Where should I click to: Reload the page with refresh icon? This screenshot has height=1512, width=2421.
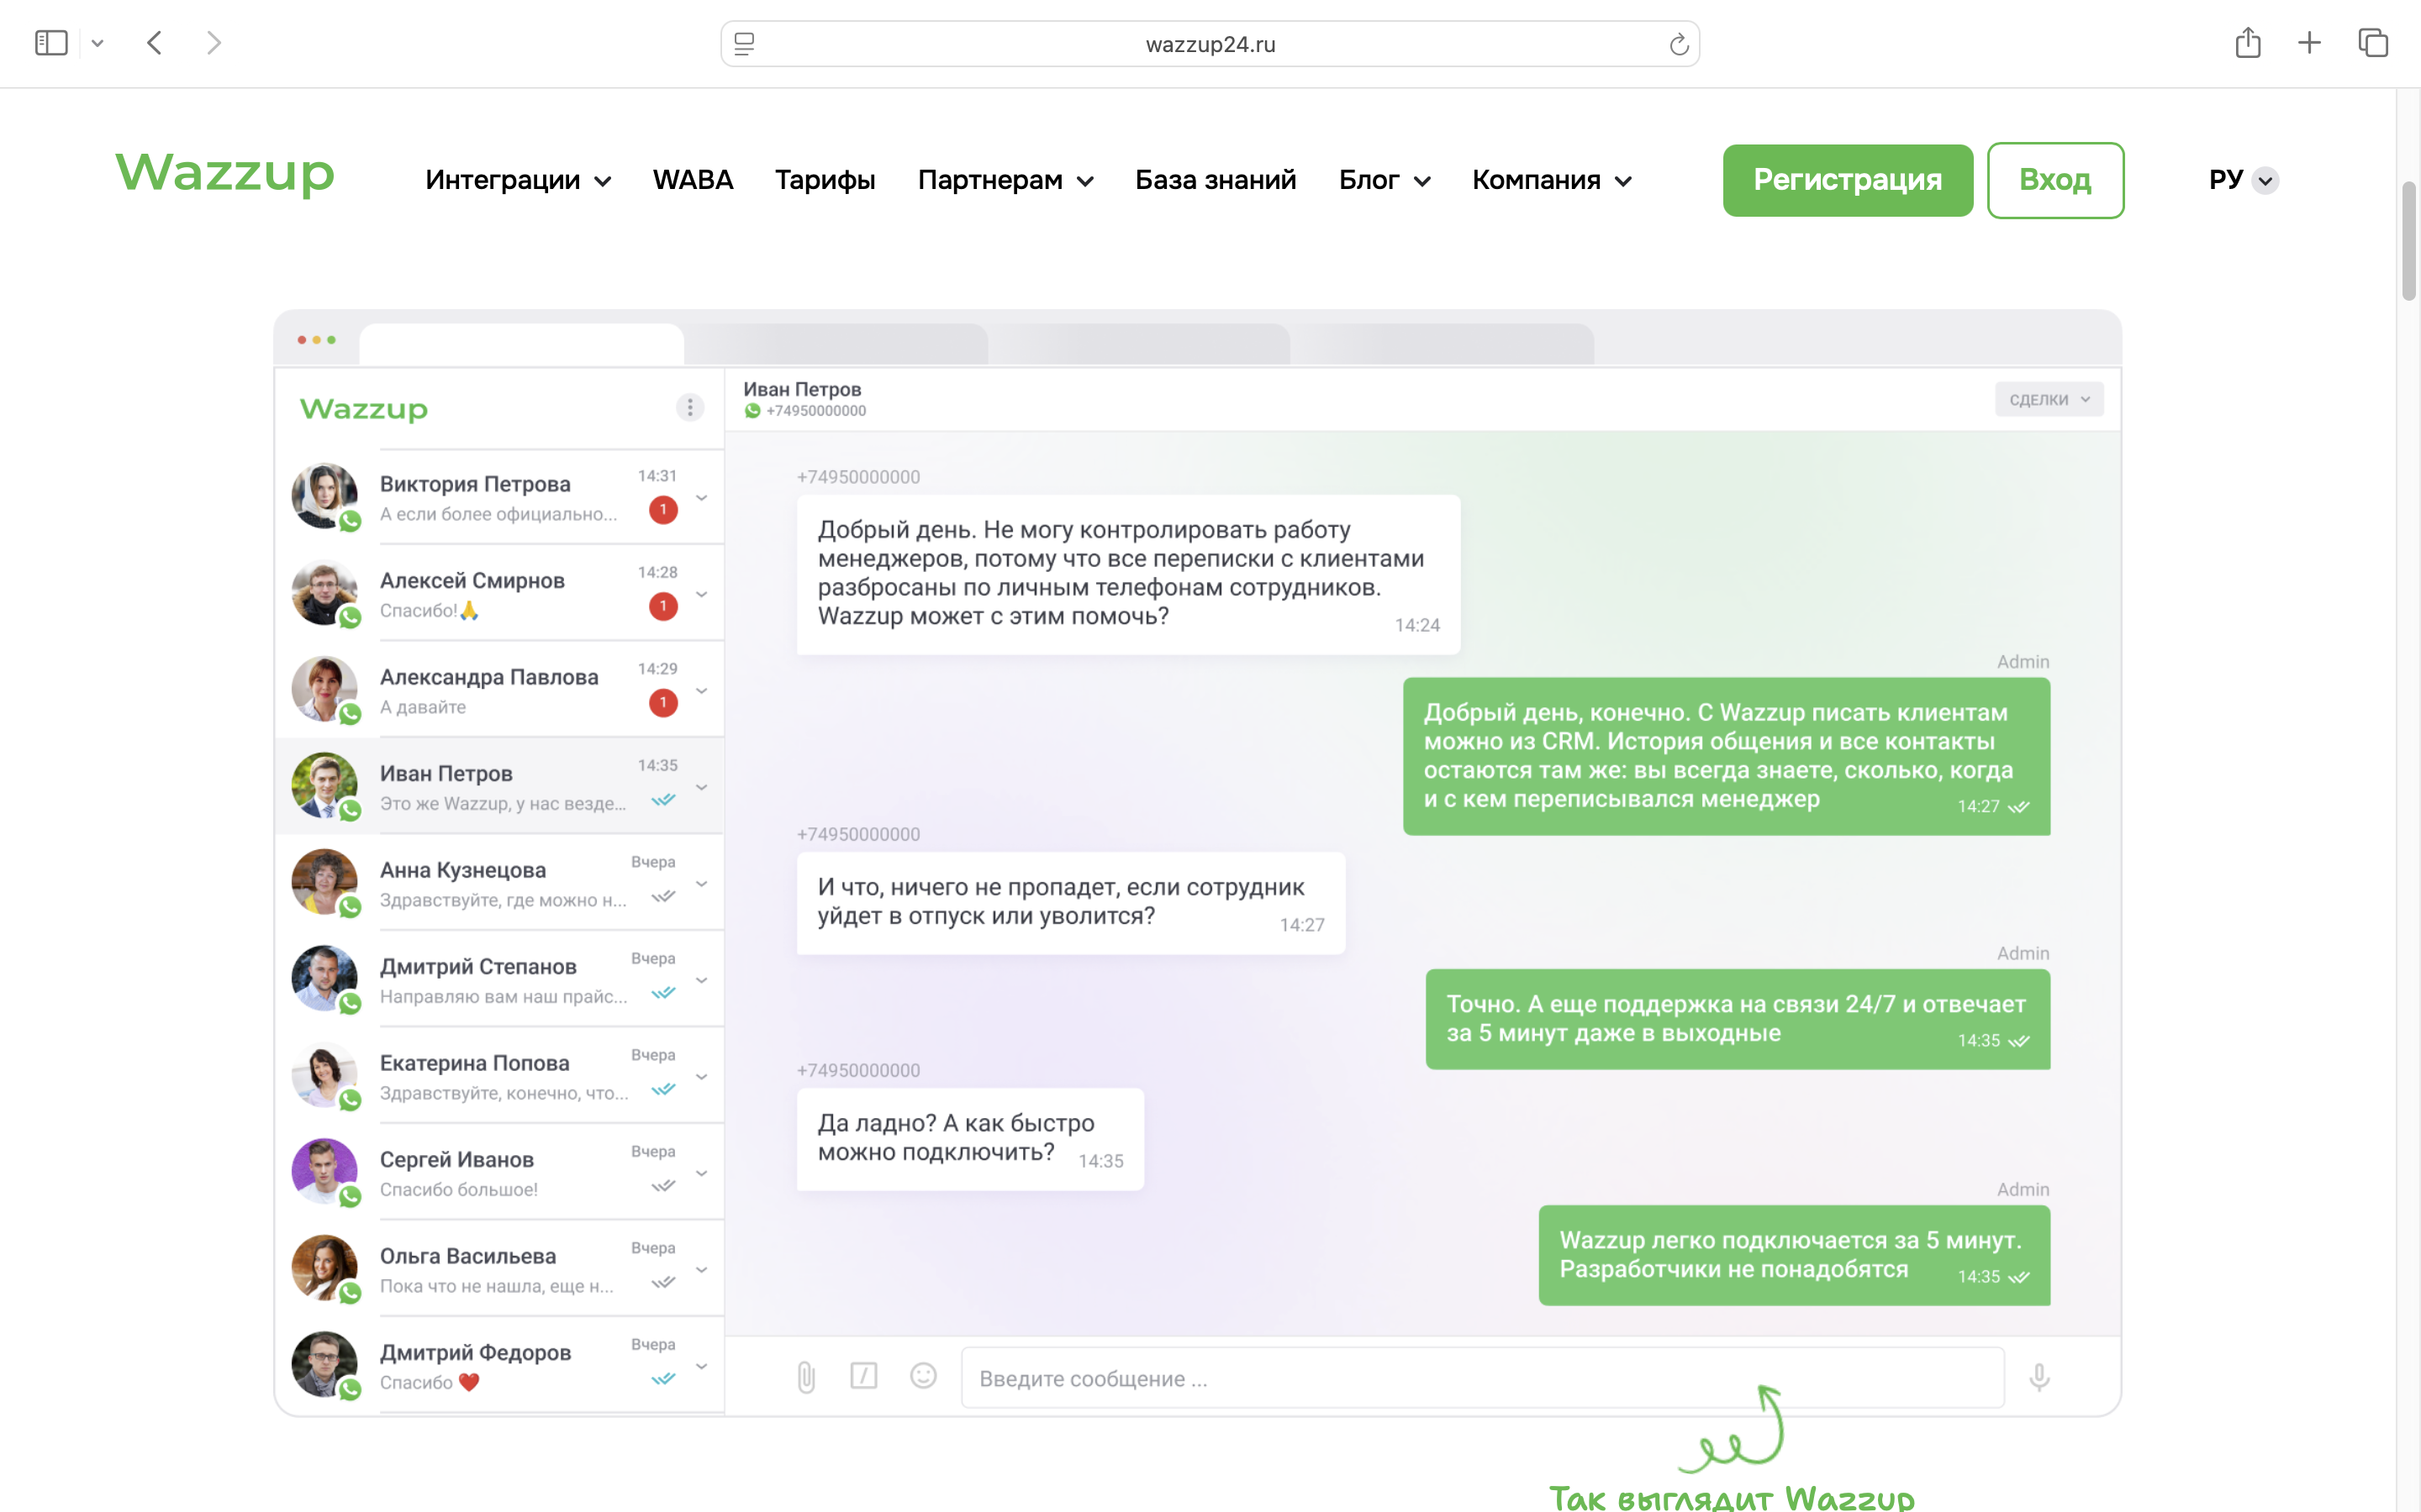(x=1678, y=44)
